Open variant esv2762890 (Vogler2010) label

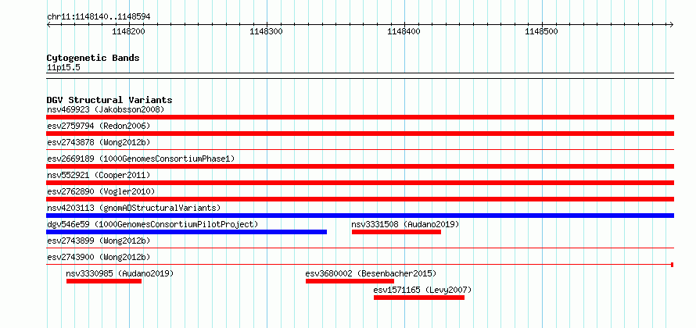tap(101, 191)
